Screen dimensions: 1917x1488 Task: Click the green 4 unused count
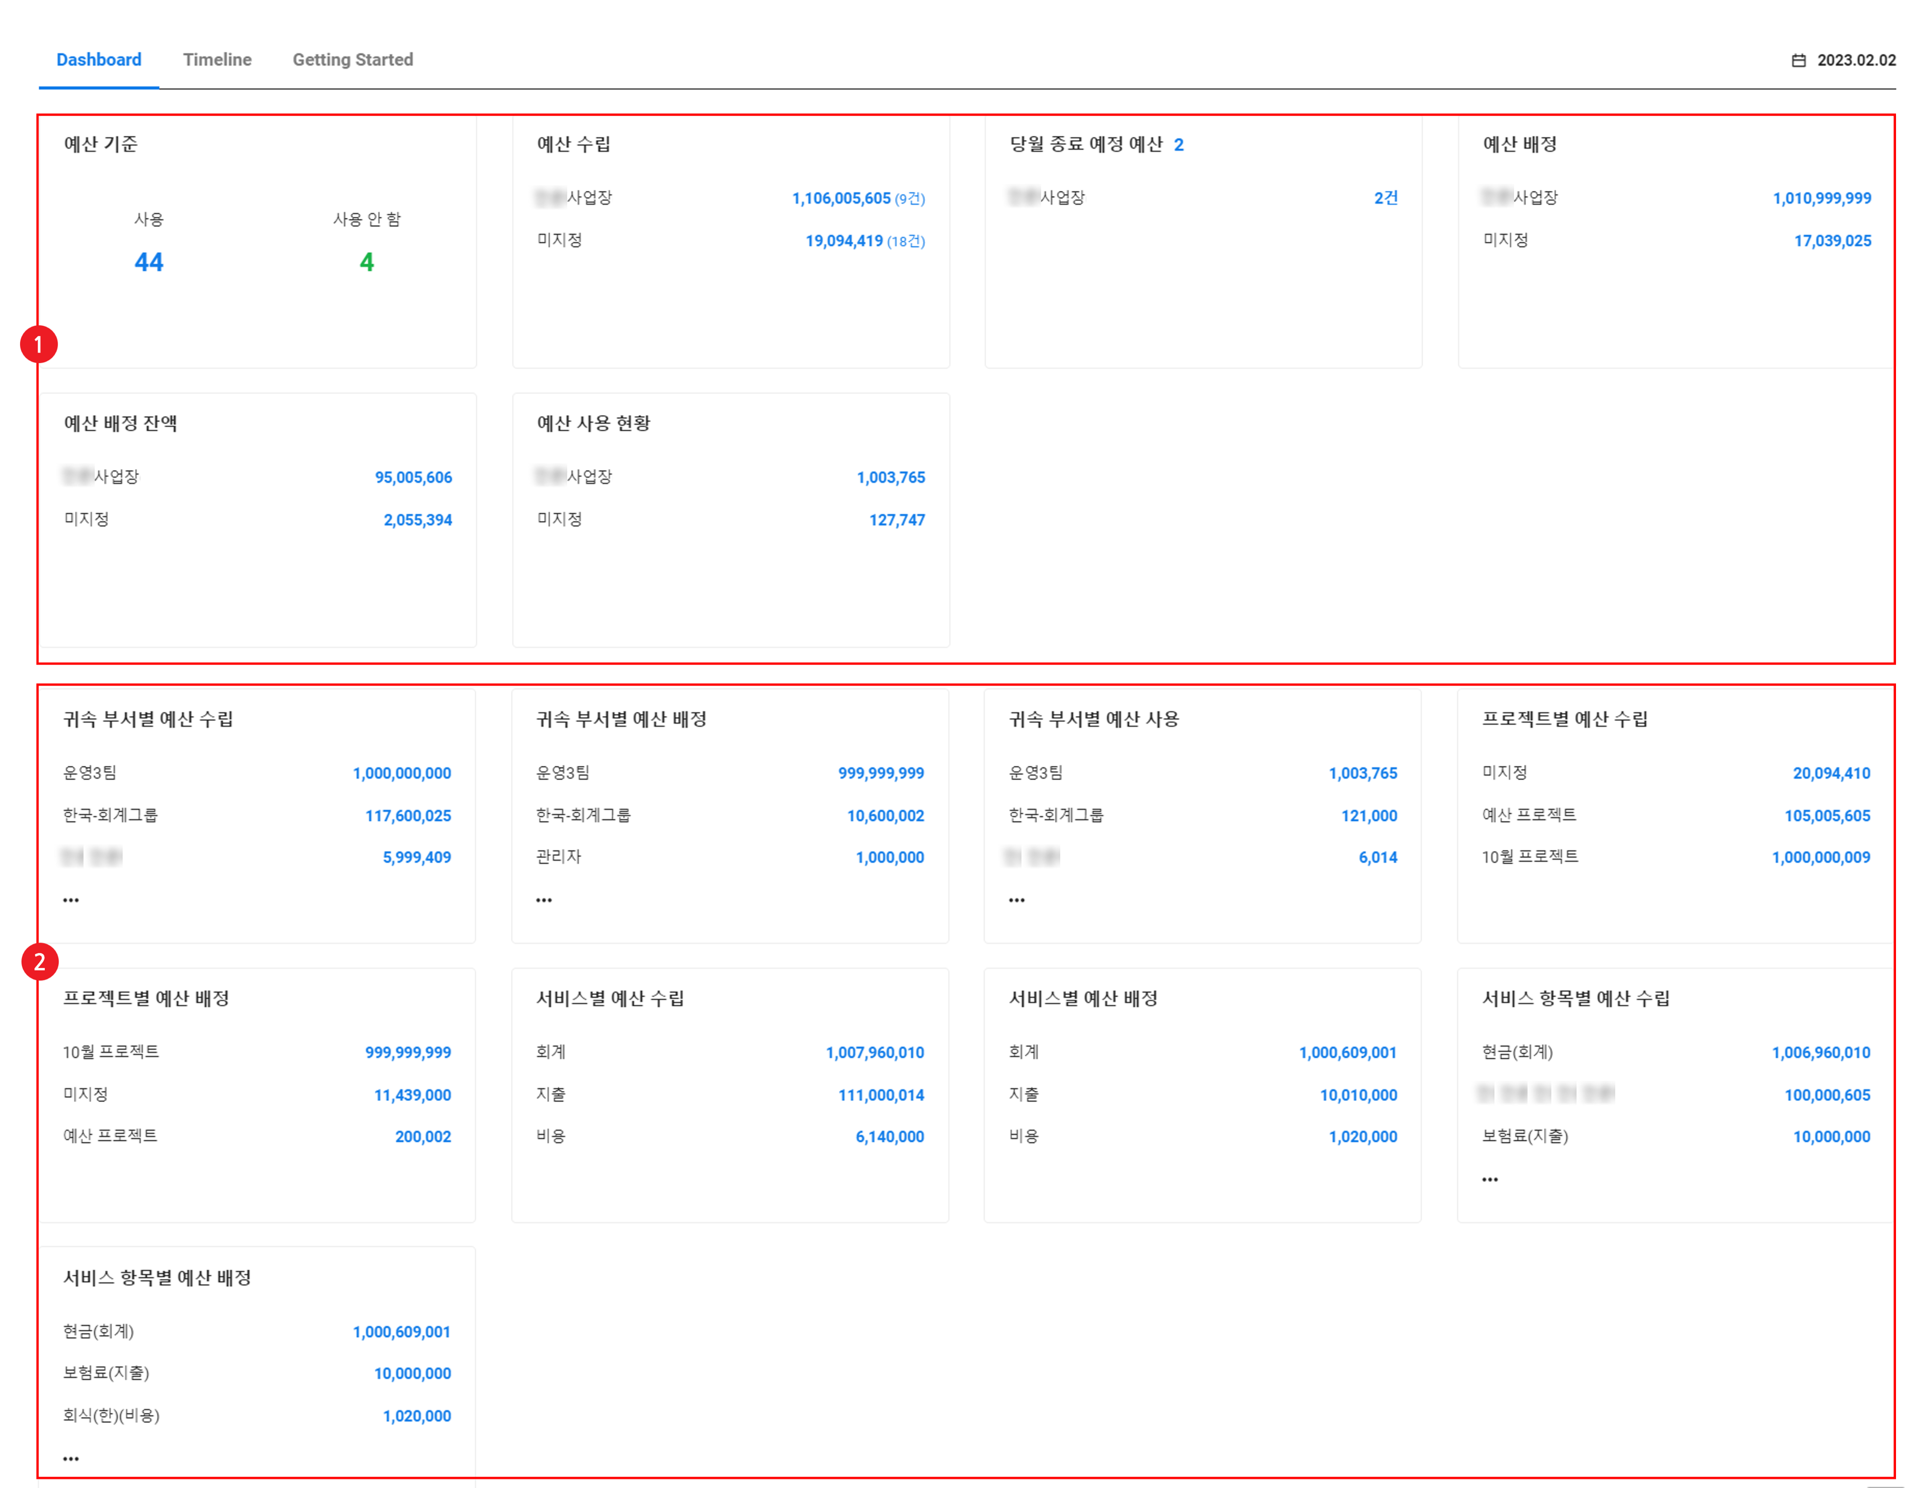pyautogui.click(x=367, y=262)
